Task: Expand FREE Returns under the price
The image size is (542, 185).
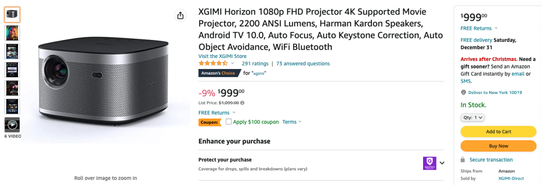Action: click(217, 112)
